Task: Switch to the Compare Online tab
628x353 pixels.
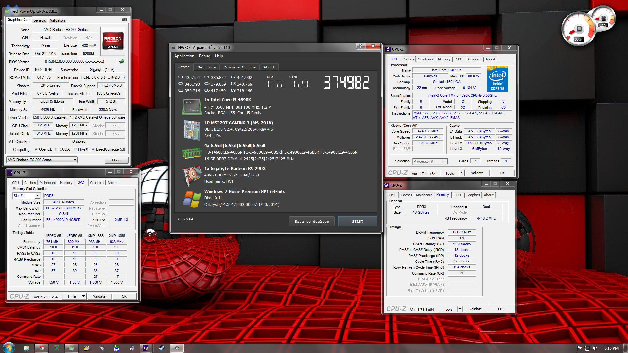Action: point(239,67)
